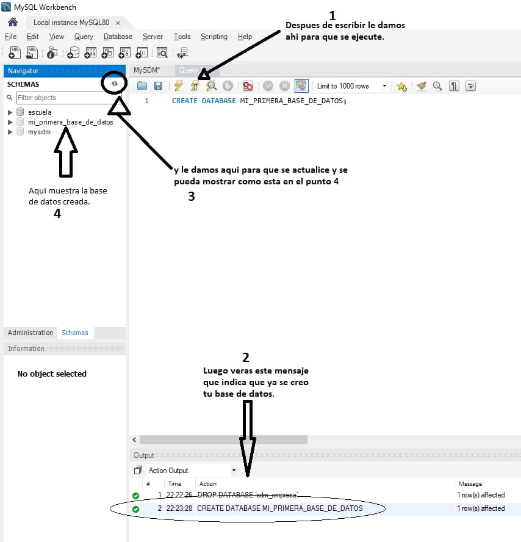Rollback the current transaction

284,85
